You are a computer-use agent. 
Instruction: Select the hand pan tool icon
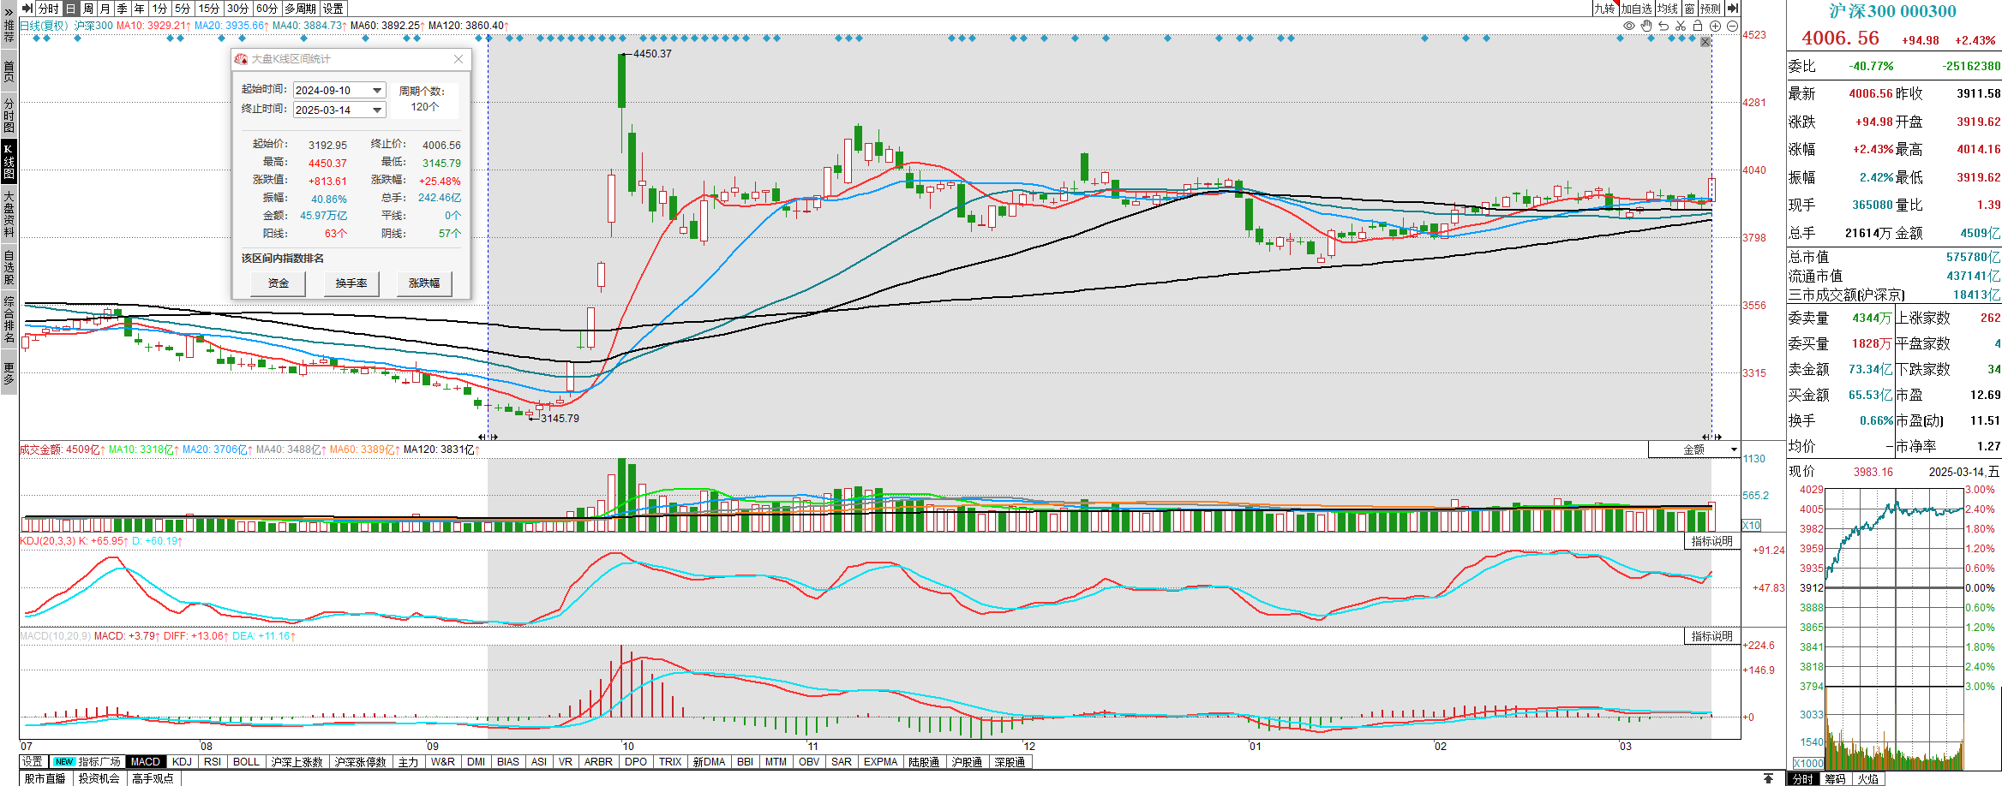tap(1646, 26)
